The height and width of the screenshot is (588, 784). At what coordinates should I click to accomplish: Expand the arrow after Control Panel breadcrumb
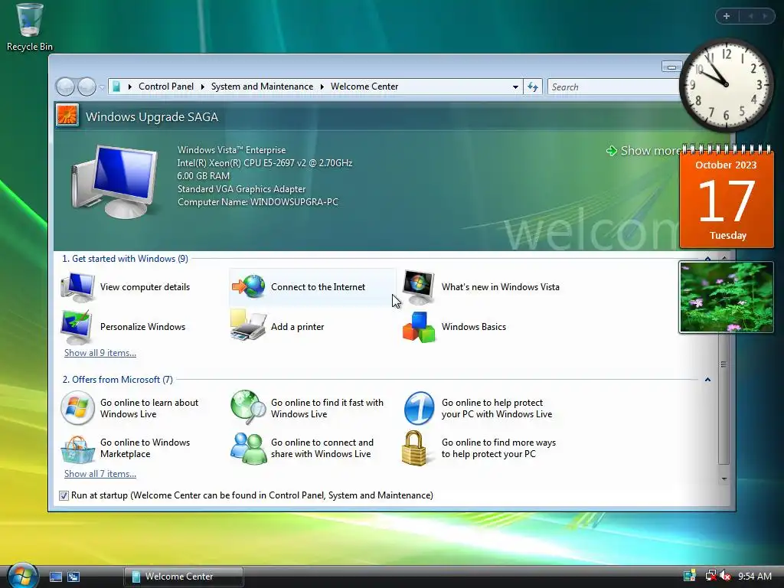tap(202, 87)
